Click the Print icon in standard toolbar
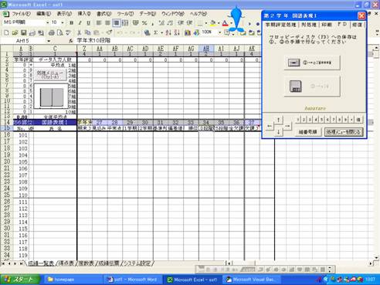The image size is (380, 285). point(52,32)
